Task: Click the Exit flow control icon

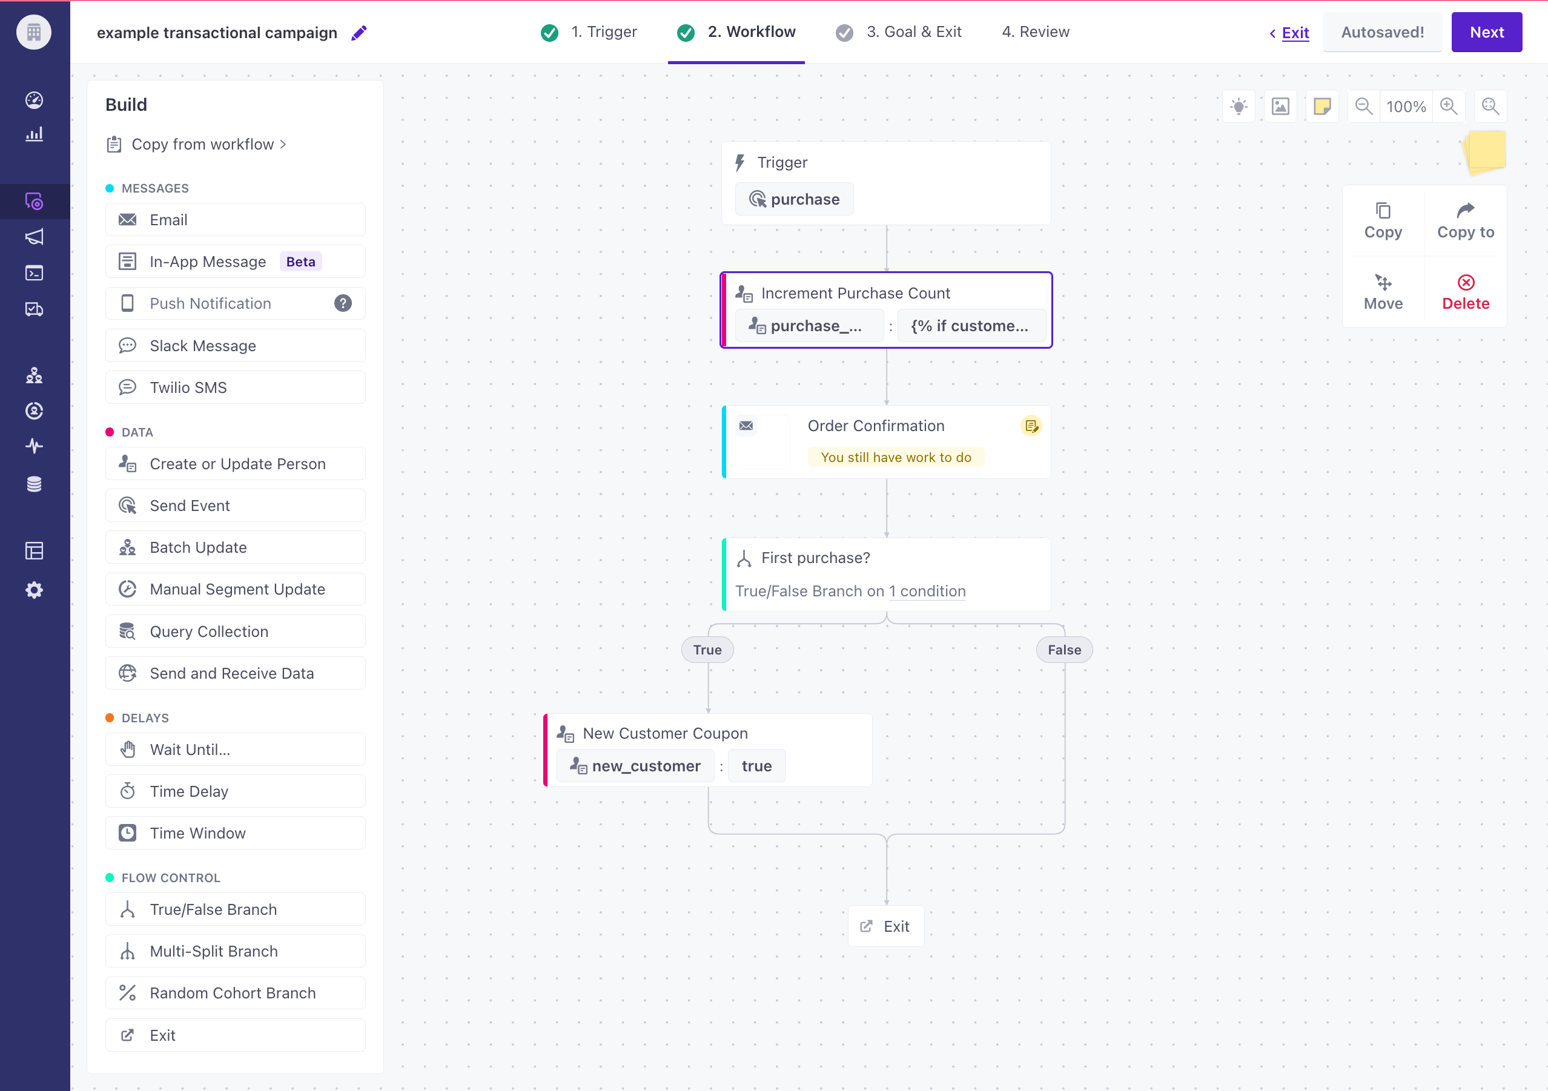Action: [x=128, y=1034]
